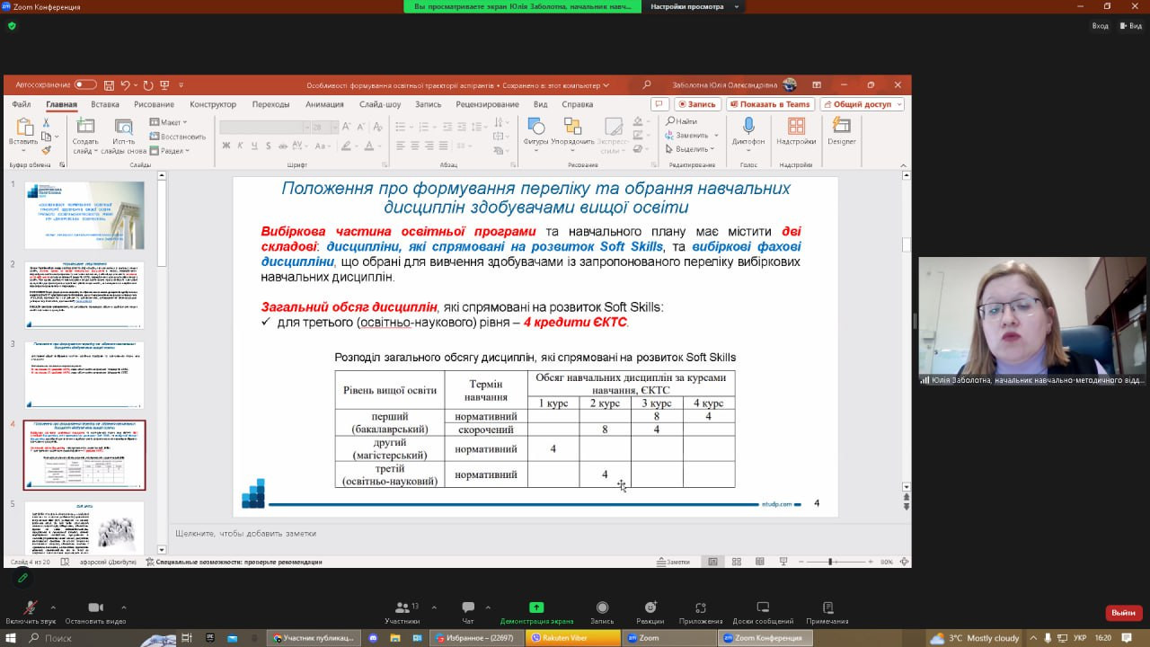
Task: Click the red Выйти button
Action: click(1123, 612)
